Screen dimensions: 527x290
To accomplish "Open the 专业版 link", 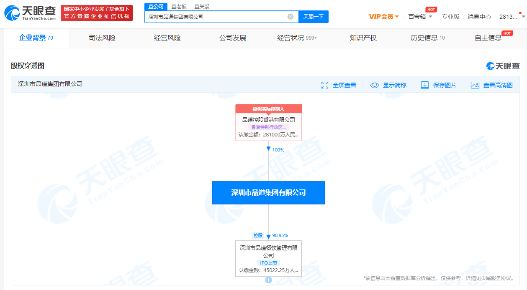I will [x=450, y=17].
